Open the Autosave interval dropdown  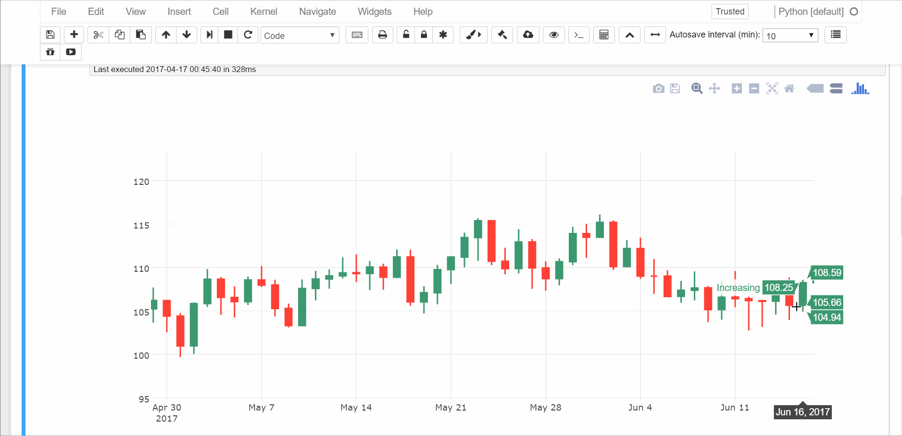pyautogui.click(x=790, y=36)
